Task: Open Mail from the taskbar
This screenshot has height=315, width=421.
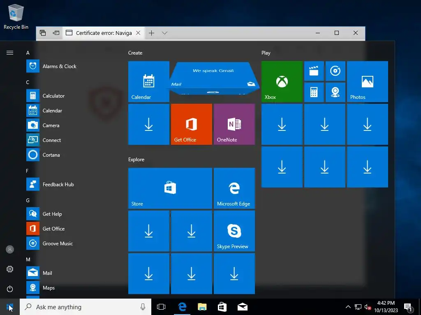Action: tap(243, 307)
